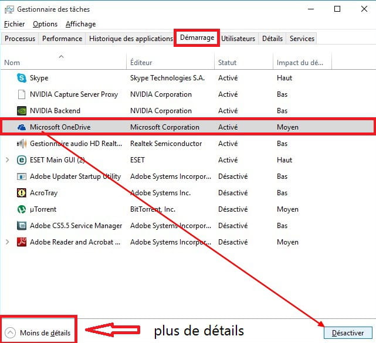Open the Options menu
Image resolution: width=376 pixels, height=343 pixels.
[45, 24]
